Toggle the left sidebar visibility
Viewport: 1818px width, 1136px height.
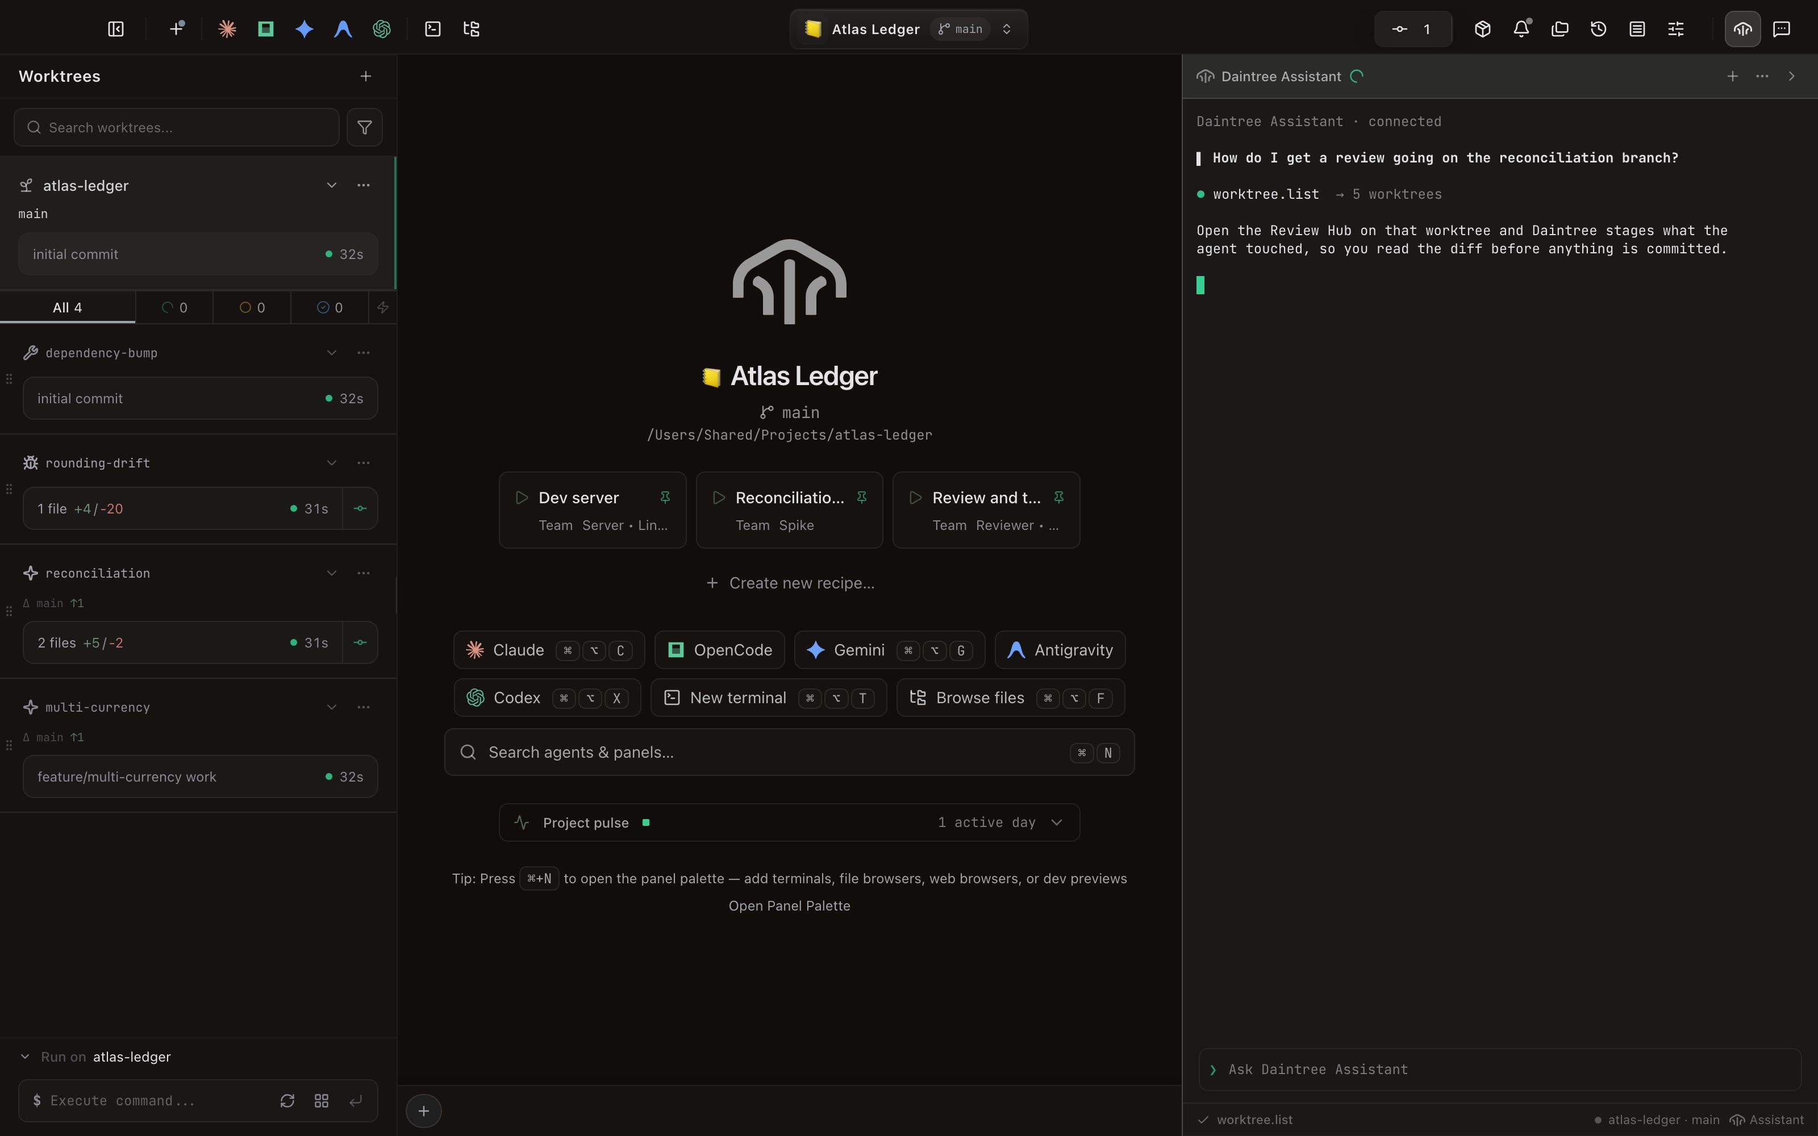pos(116,30)
